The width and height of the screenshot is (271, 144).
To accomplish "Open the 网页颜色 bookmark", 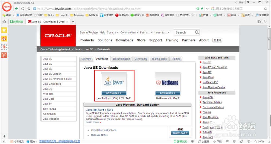I will pyautogui.click(x=107, y=15).
